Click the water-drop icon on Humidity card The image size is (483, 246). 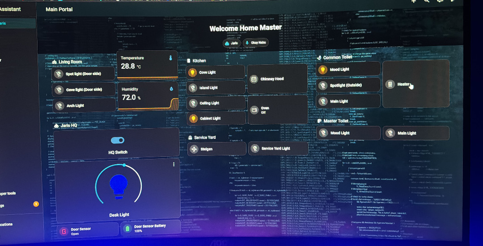[171, 89]
